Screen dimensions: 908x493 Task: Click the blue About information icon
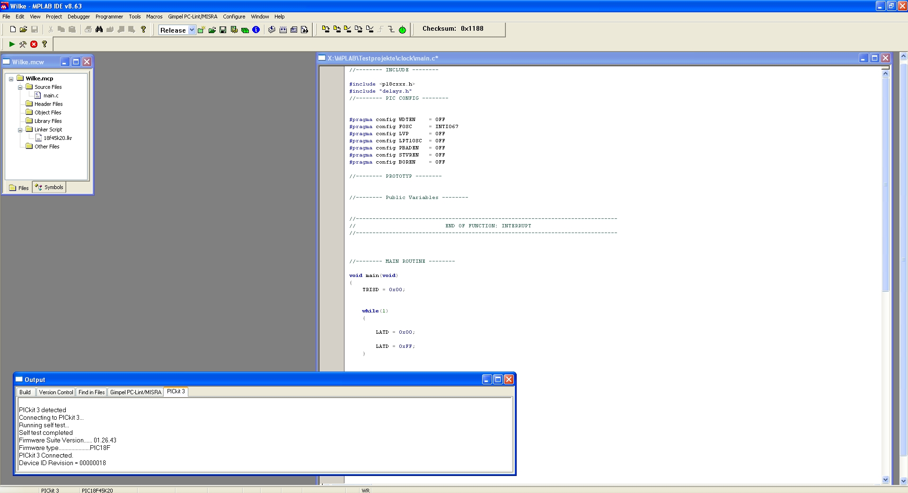256,29
